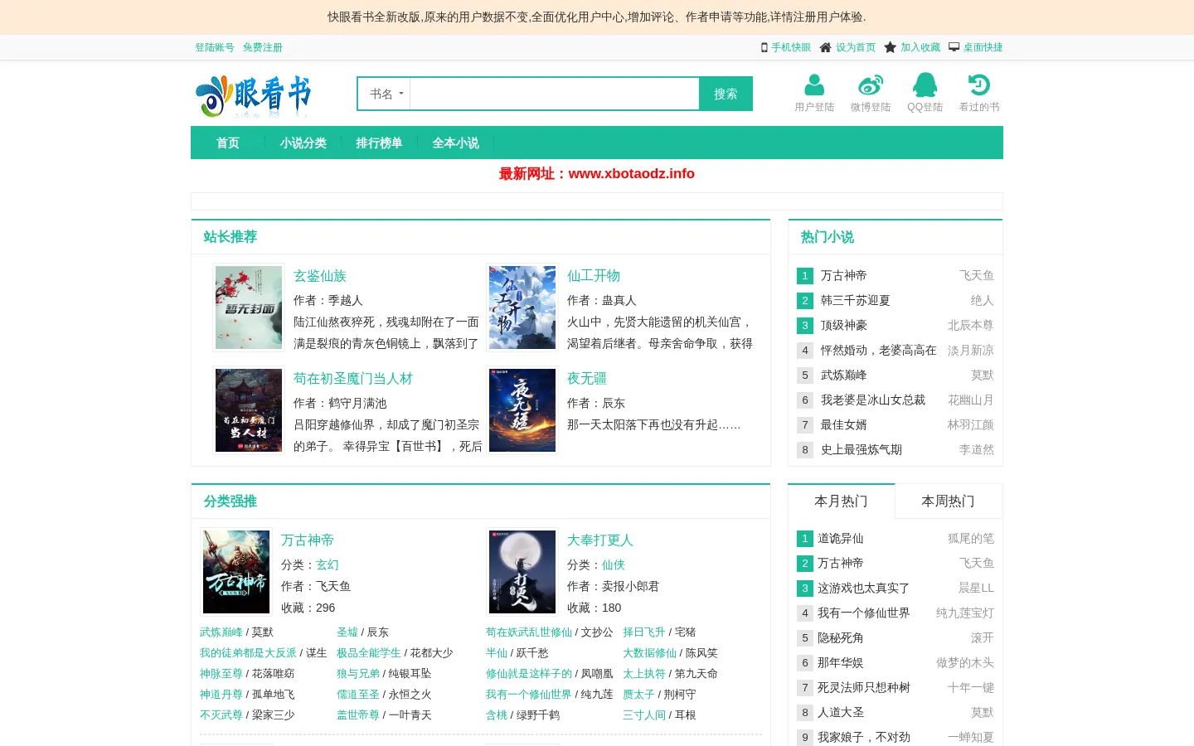
Task: Click the 登陆账号 link
Action: (215, 47)
